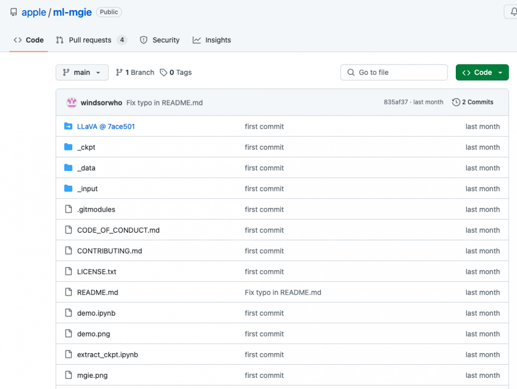Switch to the Insights tab
This screenshot has height=389, width=517.
pos(217,40)
